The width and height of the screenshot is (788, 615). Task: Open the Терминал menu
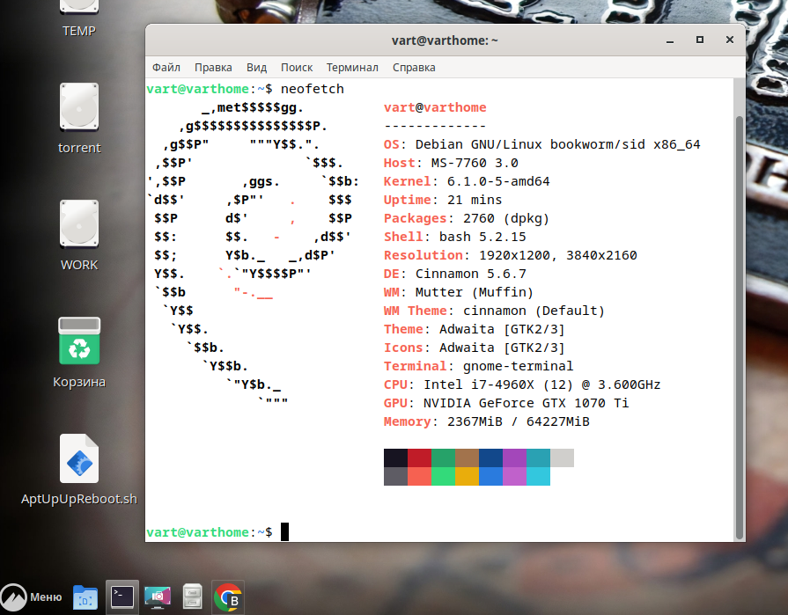click(352, 67)
